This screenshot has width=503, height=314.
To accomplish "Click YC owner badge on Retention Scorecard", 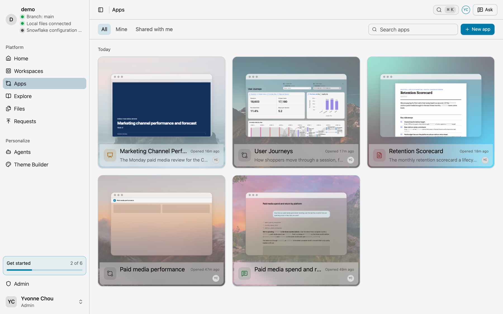I will (x=485, y=160).
